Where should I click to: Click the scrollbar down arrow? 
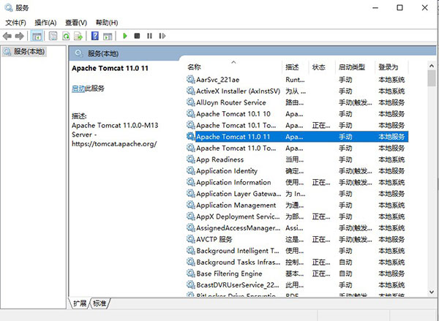432,292
